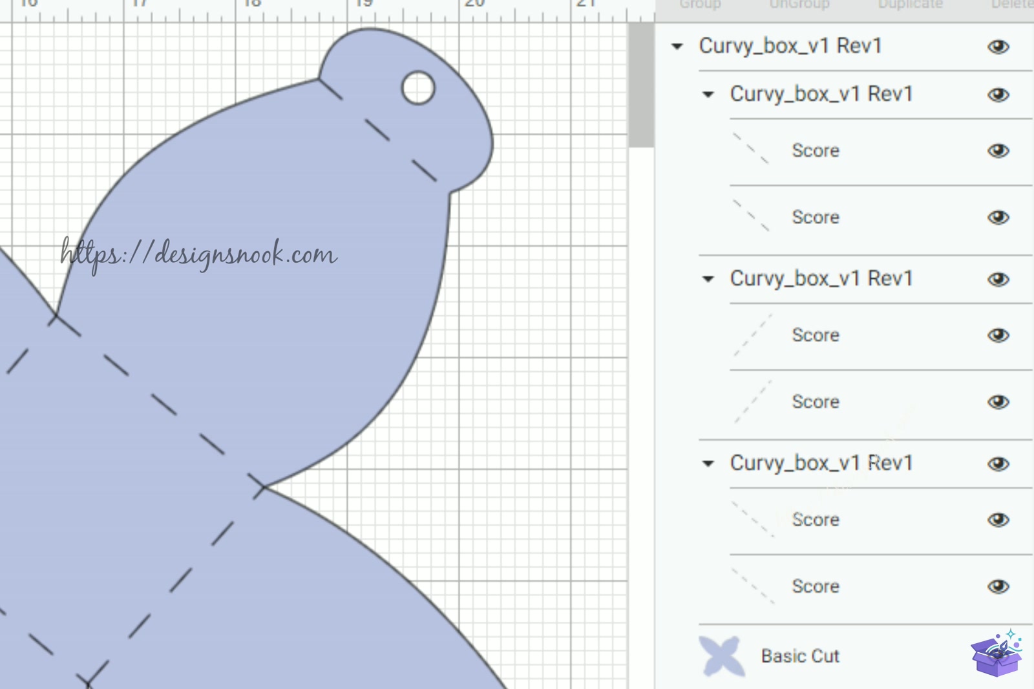This screenshot has height=689, width=1034.
Task: Select the third Score layer's dashed-line thumbnail
Action: [x=753, y=334]
